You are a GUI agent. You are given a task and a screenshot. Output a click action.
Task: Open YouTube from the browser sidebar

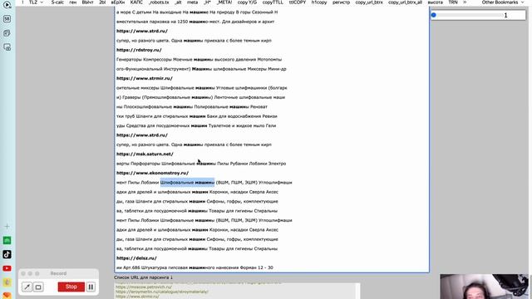point(7,268)
